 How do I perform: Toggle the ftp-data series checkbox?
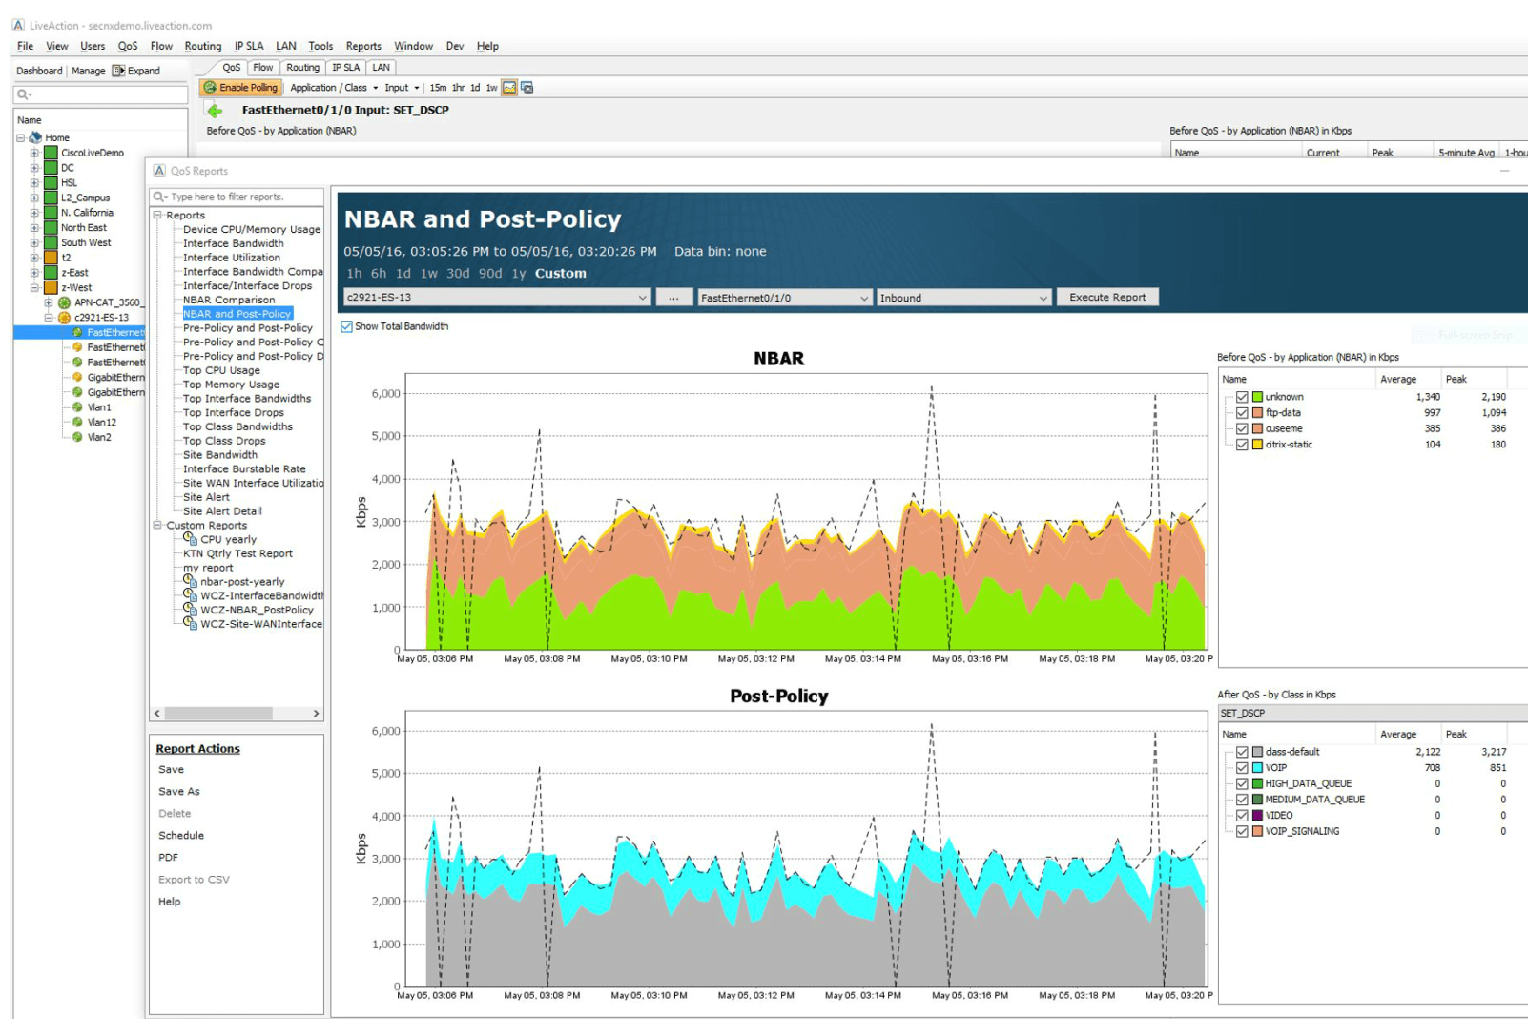[x=1242, y=413]
